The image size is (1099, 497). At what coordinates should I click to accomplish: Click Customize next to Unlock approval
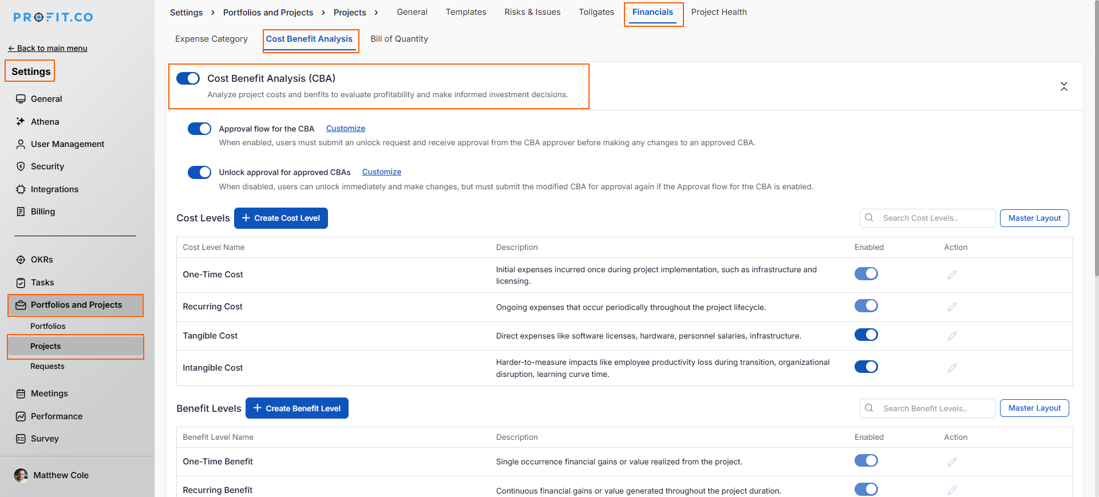click(x=381, y=172)
